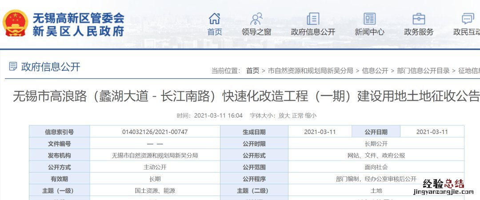480x200 pixels.
Task: Open the 首页 navigation menu item
Action: coord(215,32)
